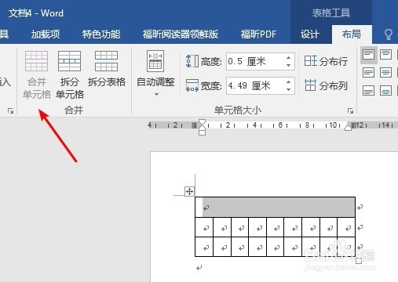The image size is (398, 282).
Task: Click the paragraph mark below the table
Action: click(x=199, y=268)
